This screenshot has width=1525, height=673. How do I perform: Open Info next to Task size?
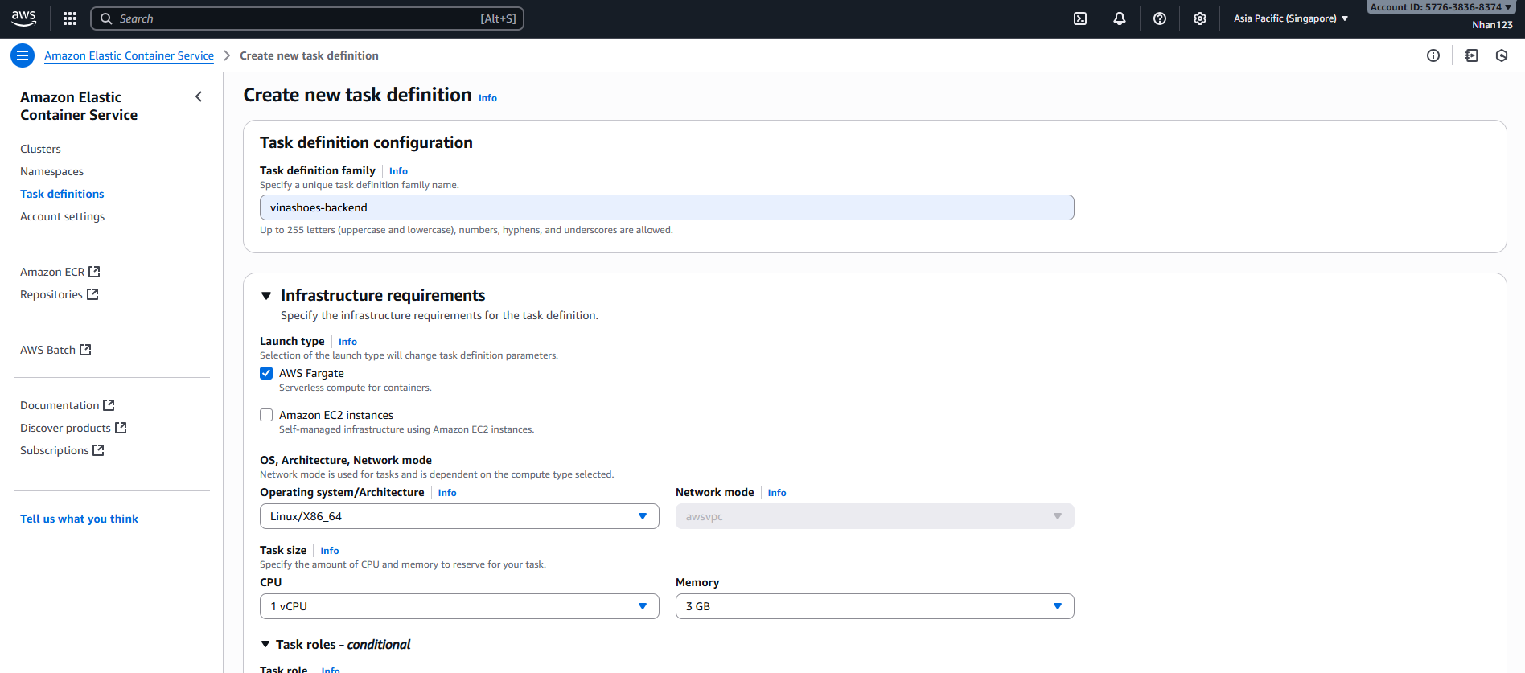click(330, 551)
